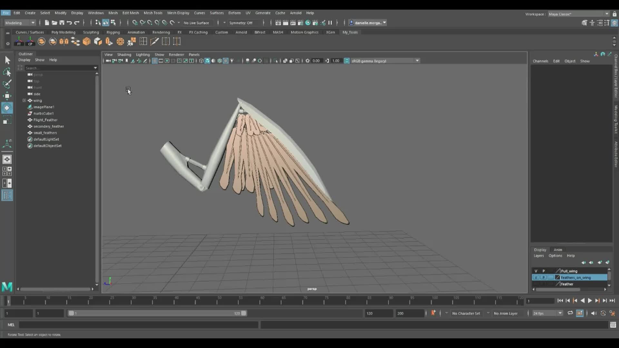This screenshot has width=619, height=348.
Task: Select Flight_Feather in the Outliner
Action: (45, 120)
